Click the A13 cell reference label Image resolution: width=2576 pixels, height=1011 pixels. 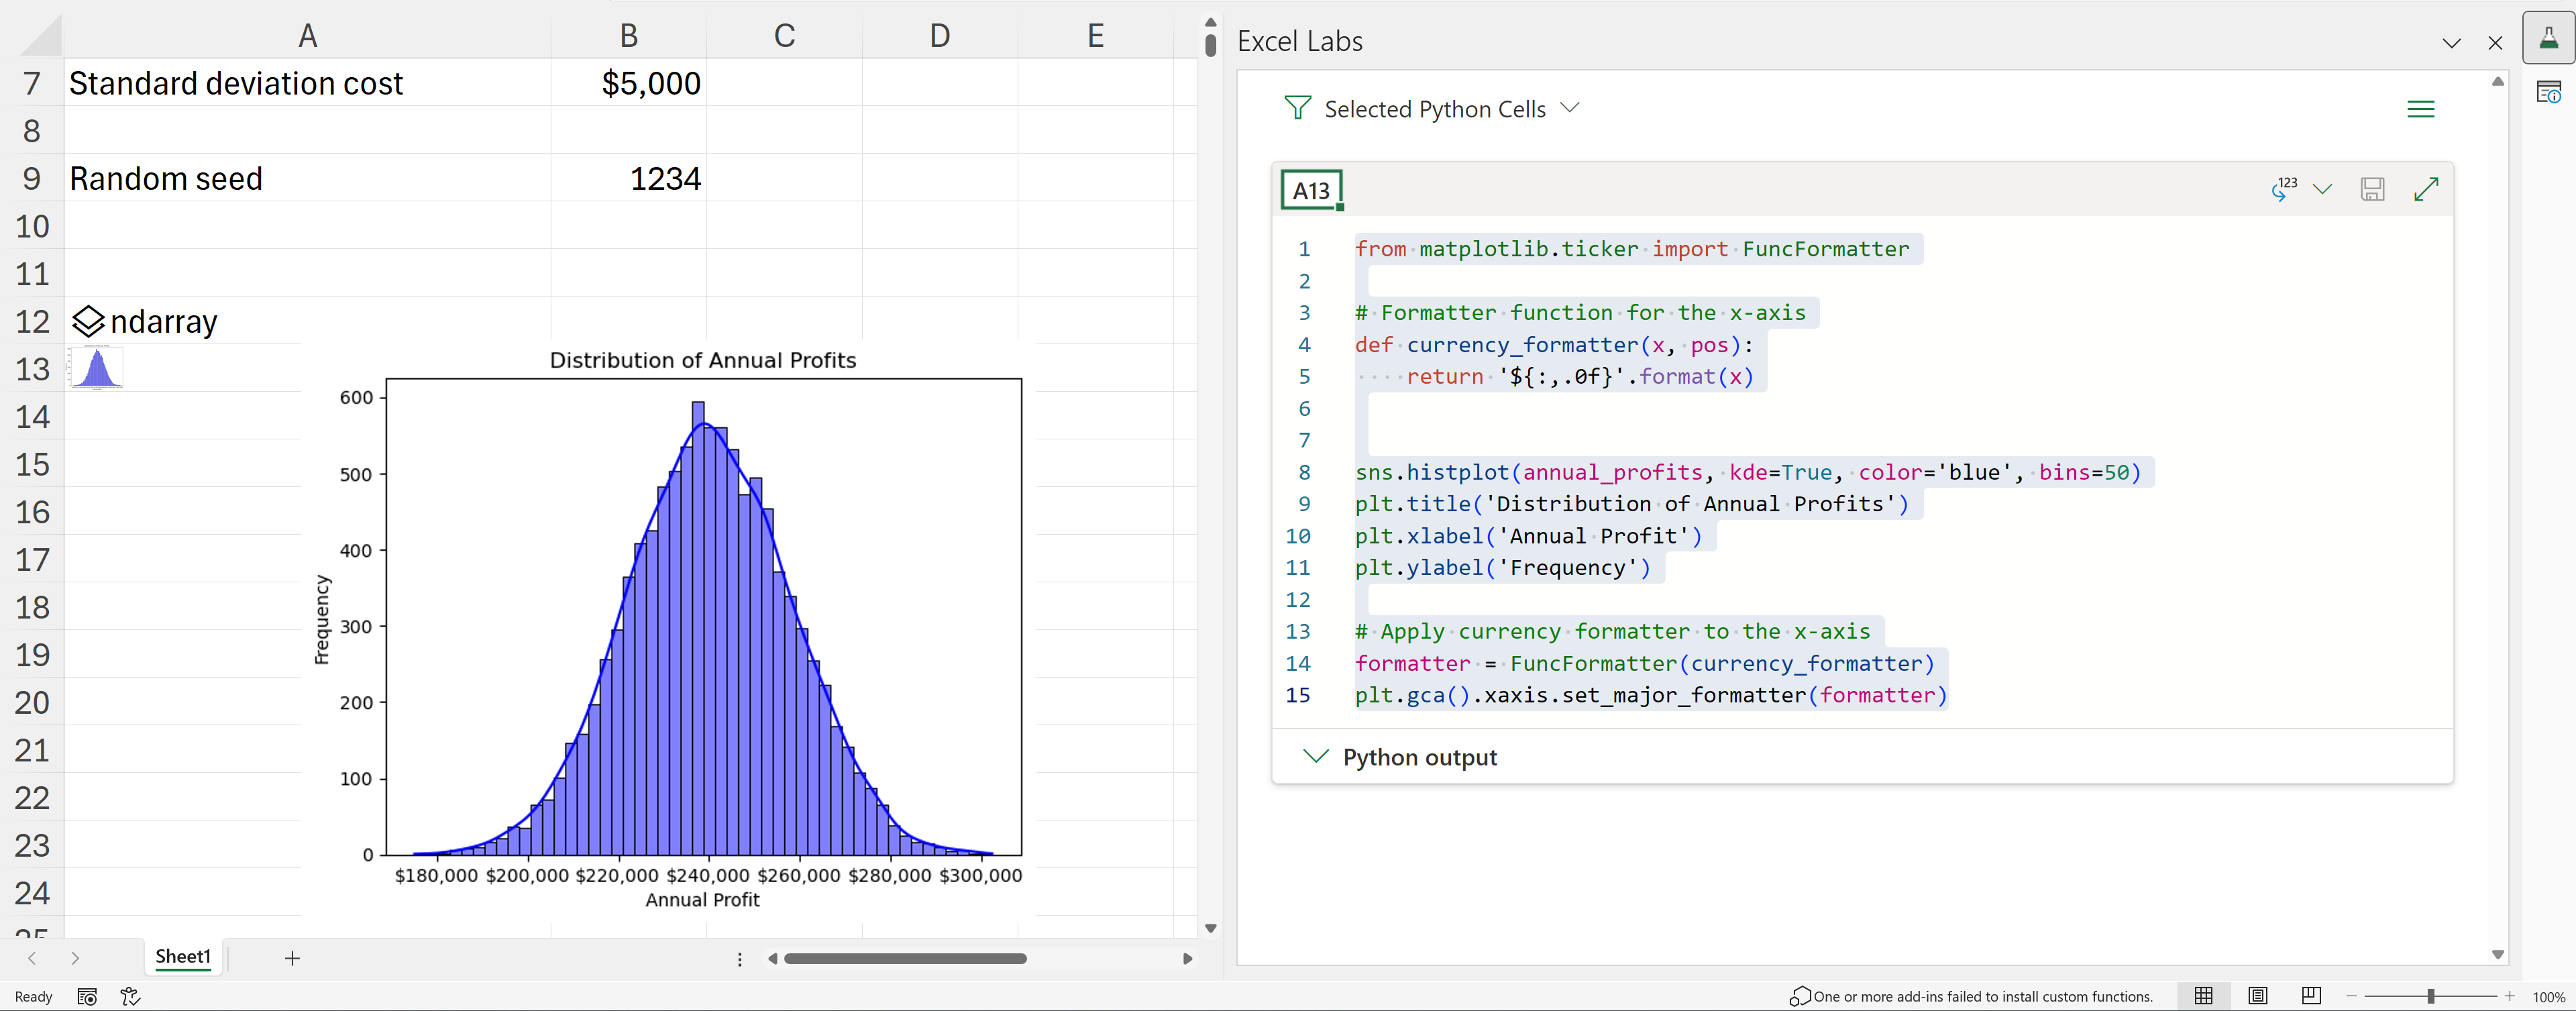tap(1311, 190)
